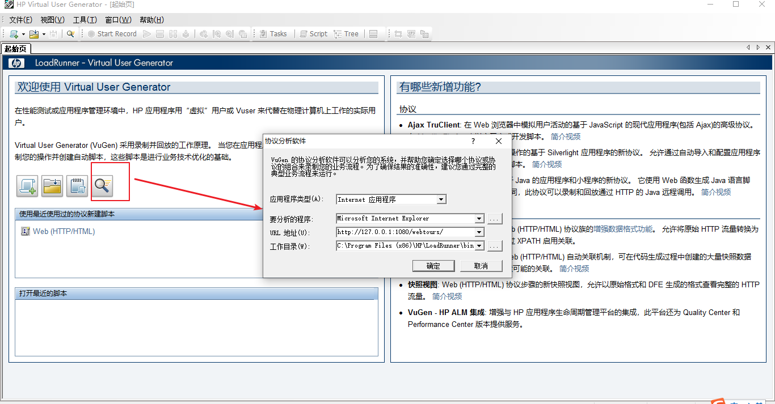Toggle the Output window toolbar icon

coord(373,34)
